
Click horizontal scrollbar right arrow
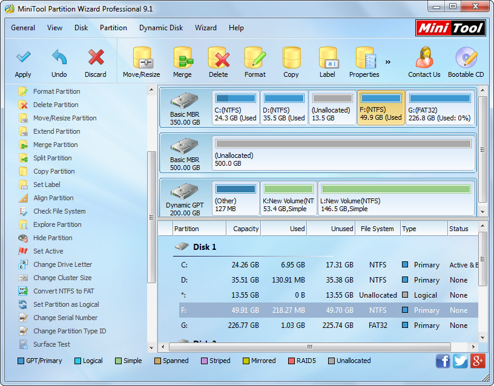(x=473, y=347)
